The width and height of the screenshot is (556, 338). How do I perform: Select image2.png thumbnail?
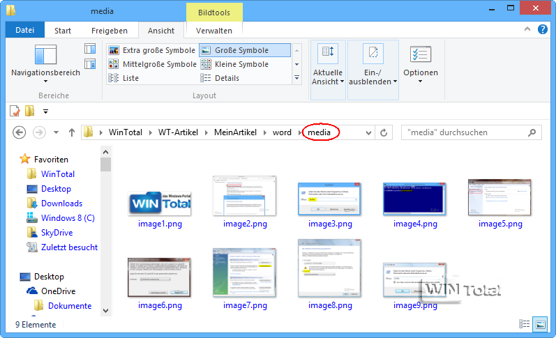pos(244,196)
